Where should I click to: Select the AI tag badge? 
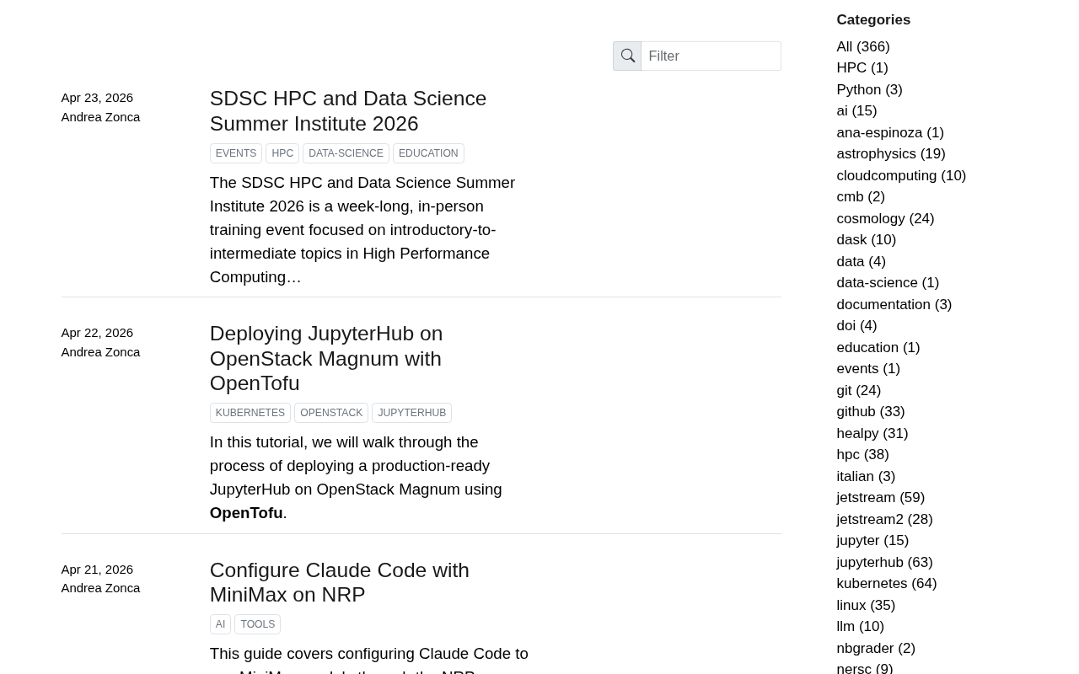[x=220, y=624]
